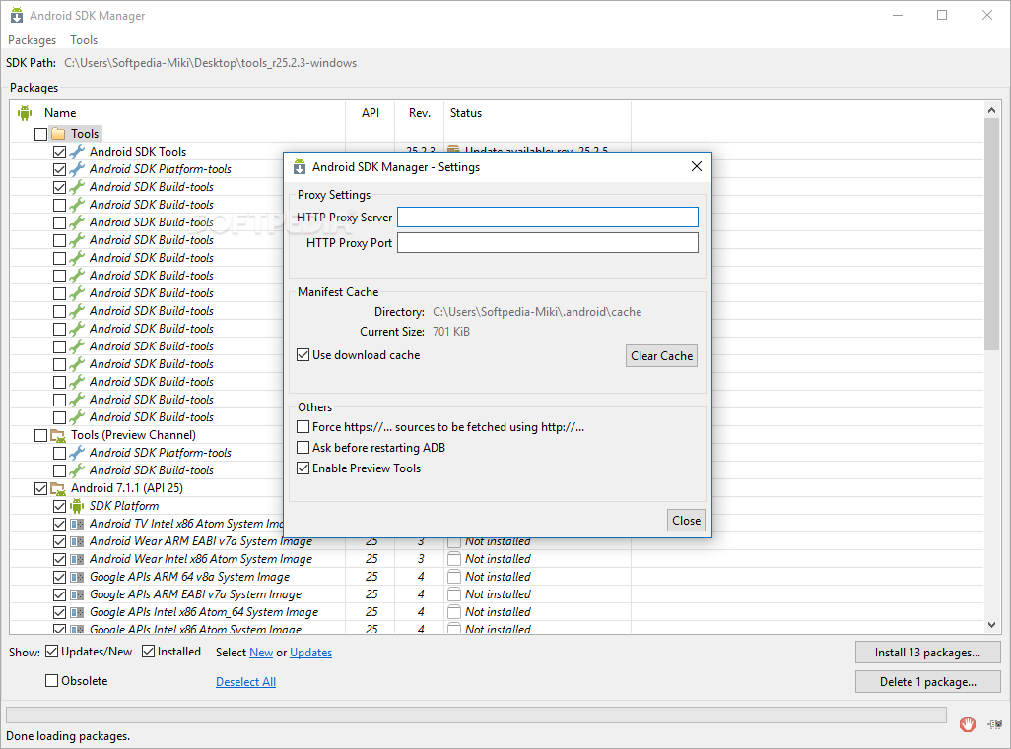Click the log window icon in status bar
The image size is (1011, 749).
point(995,723)
